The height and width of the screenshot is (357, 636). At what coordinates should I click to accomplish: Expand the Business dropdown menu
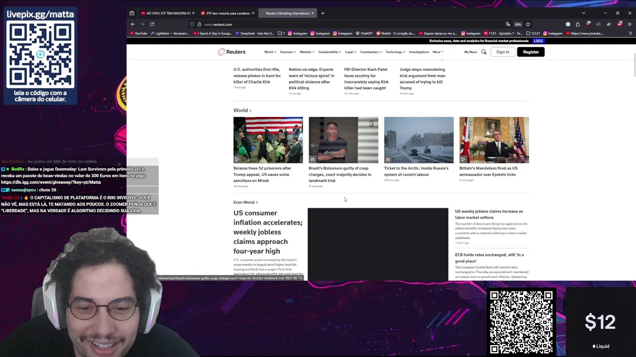tap(288, 52)
